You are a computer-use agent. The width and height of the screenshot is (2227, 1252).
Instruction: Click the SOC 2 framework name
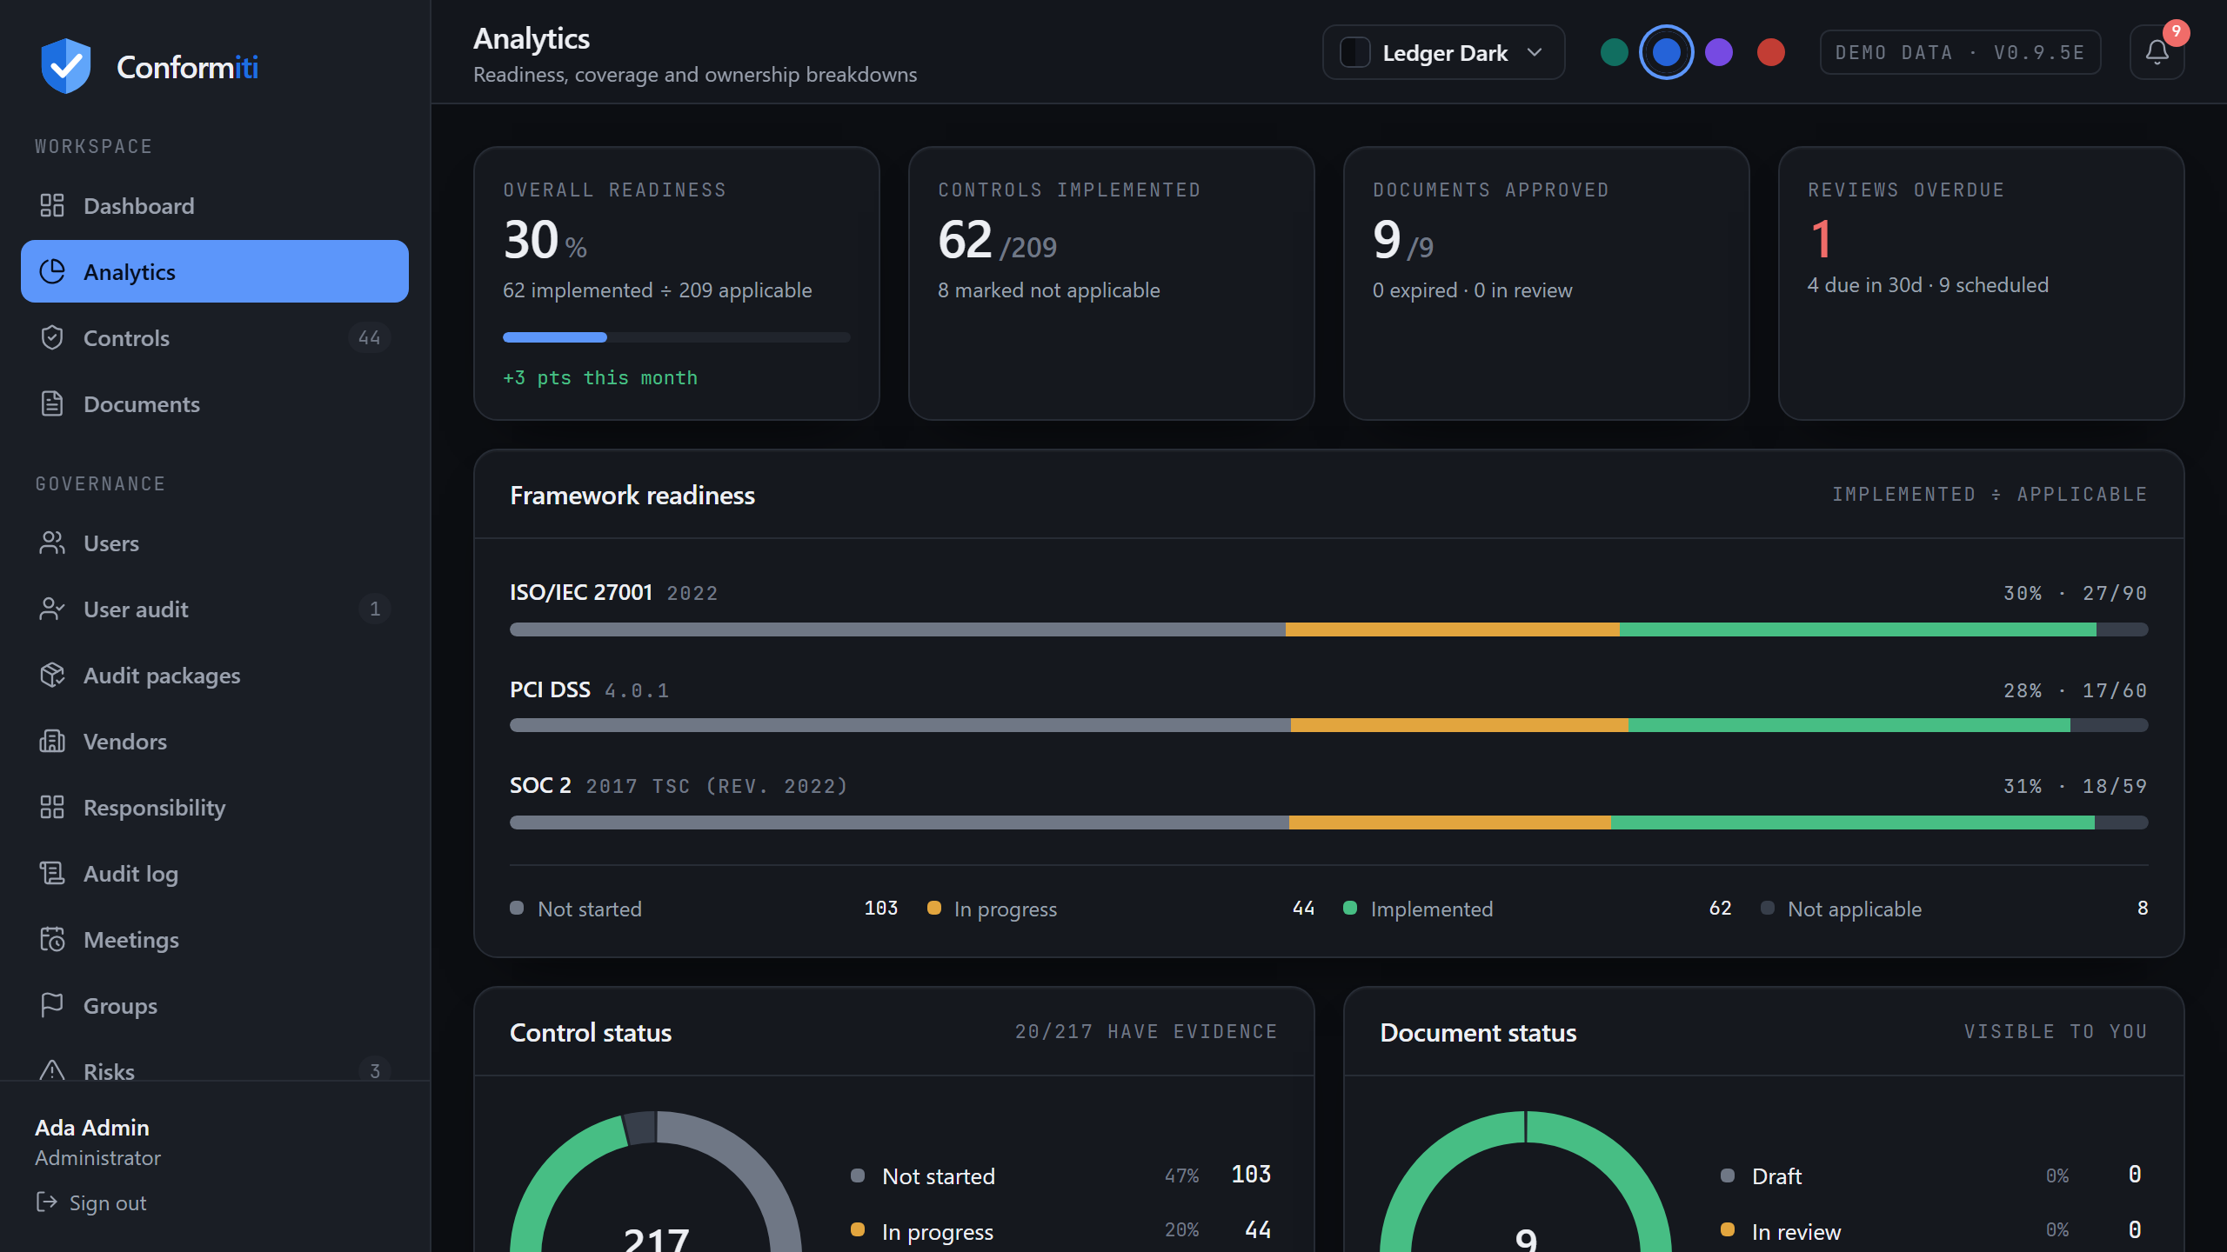pos(540,785)
